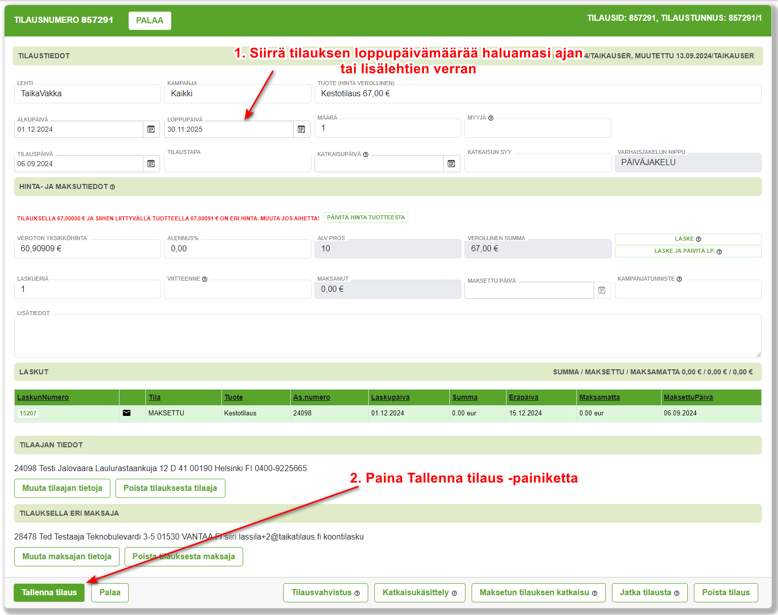Show help for Myyjä field
Viewport: 778px width, 615px height.
click(491, 118)
